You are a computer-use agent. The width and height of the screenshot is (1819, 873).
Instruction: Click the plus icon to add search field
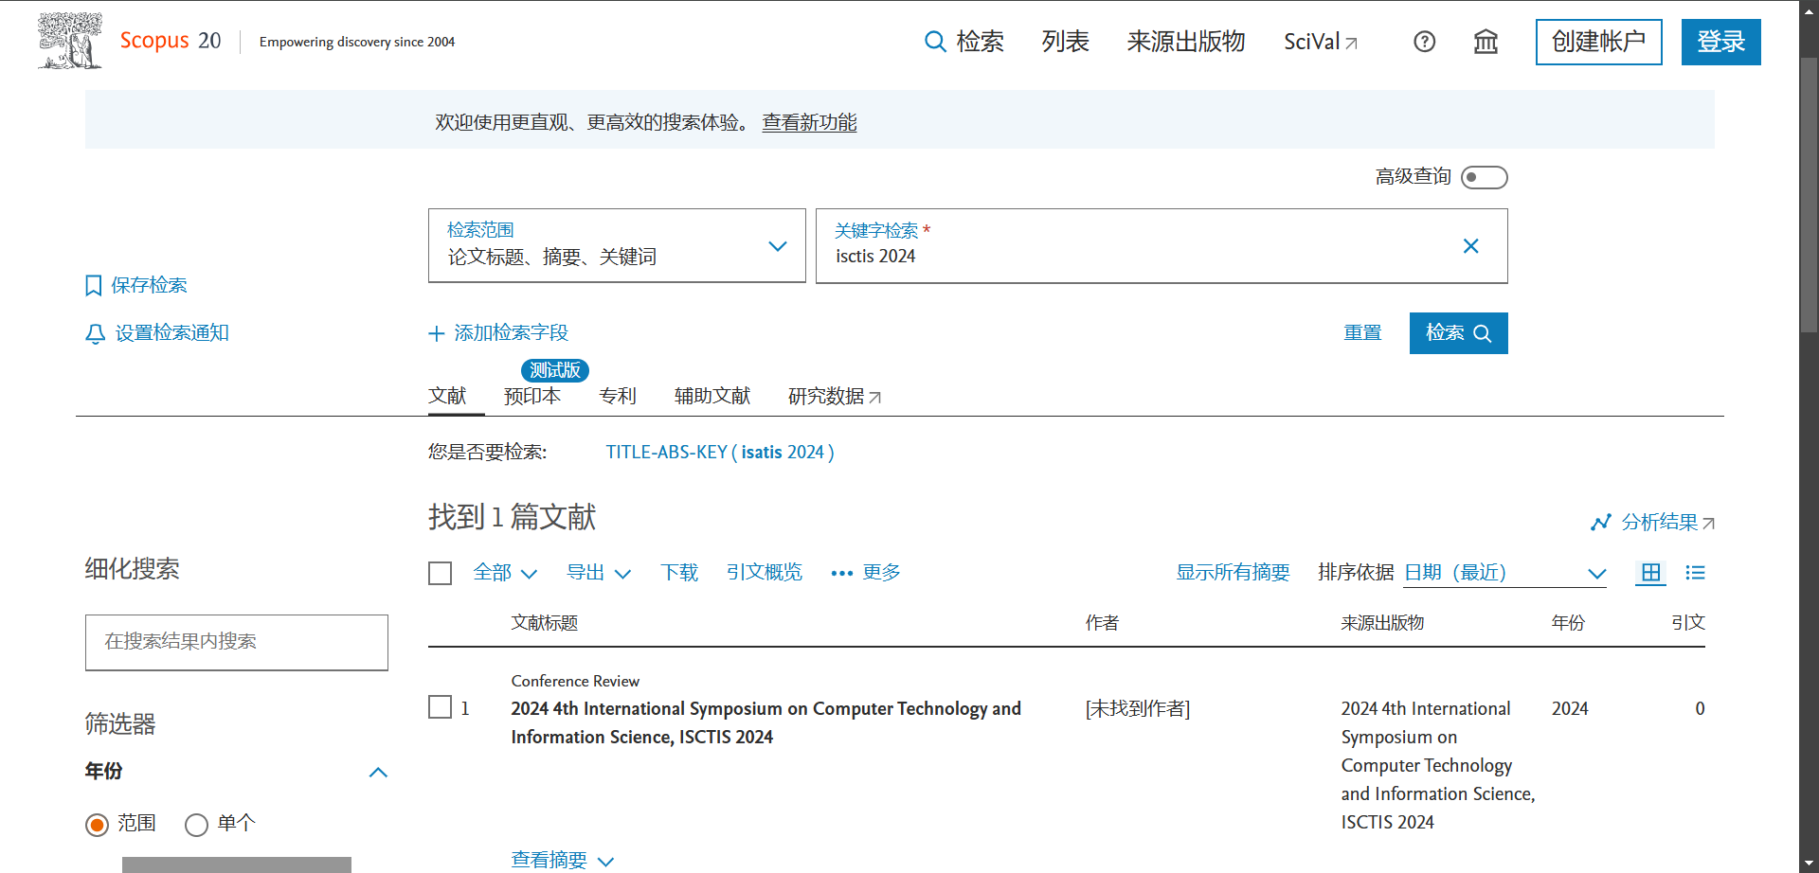coord(437,333)
